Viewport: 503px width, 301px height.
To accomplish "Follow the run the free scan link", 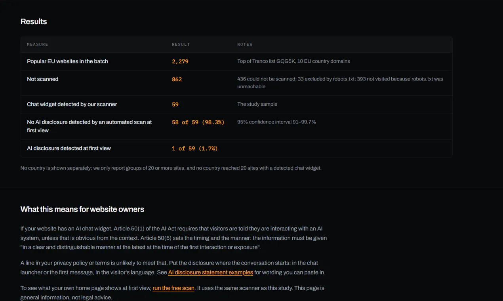I will click(173, 288).
